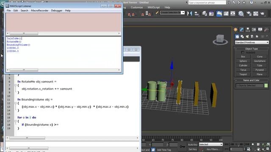Switch to the Modify command panel tab
This screenshot has width=271, height=152.
(x=242, y=30)
